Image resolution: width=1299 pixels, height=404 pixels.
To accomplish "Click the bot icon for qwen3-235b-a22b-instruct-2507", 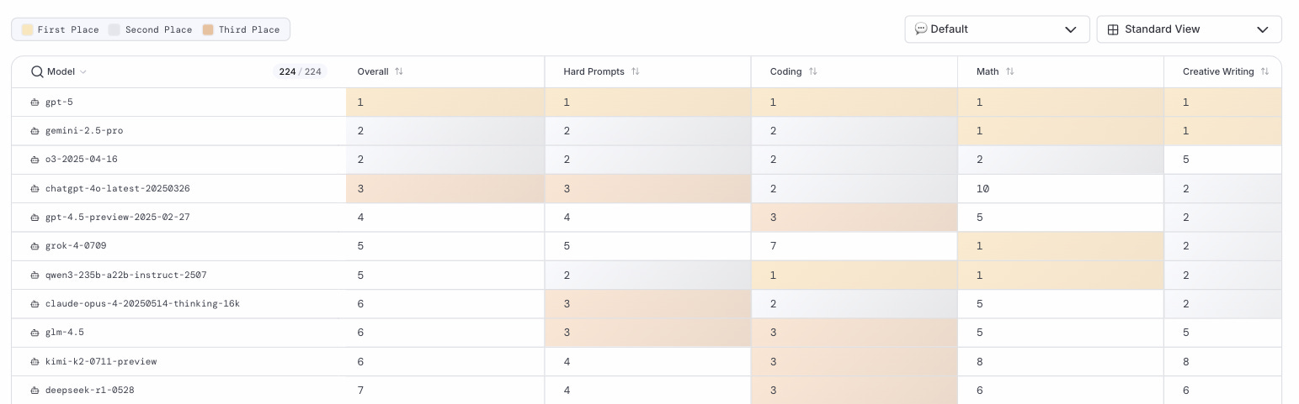I will coord(35,275).
